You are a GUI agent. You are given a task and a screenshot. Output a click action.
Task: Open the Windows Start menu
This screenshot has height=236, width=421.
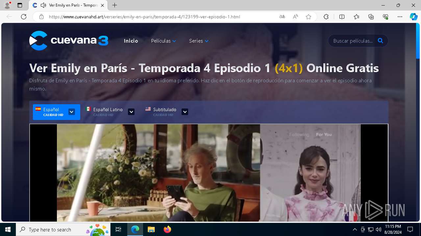click(8, 229)
